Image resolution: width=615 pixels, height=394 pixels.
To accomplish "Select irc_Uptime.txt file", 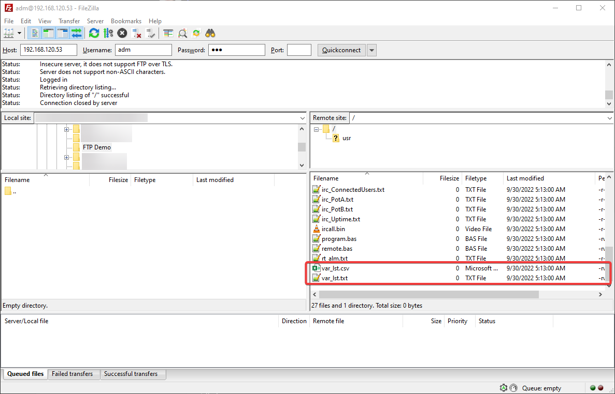I will pyautogui.click(x=341, y=219).
